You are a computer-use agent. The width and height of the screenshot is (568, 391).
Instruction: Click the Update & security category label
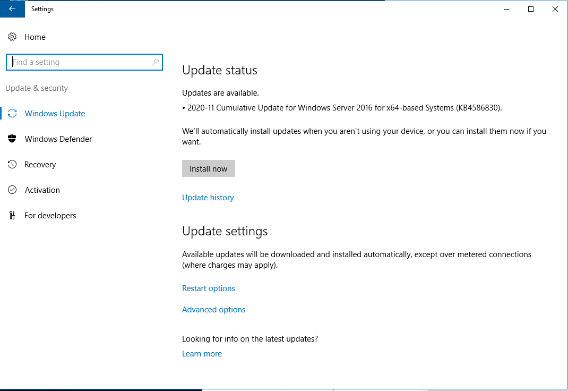pos(37,88)
